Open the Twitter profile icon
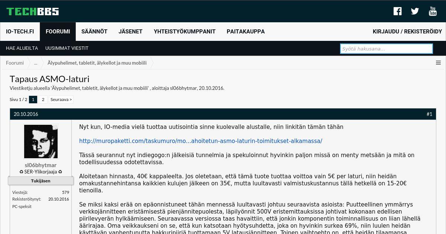The width and height of the screenshot is (446, 234). coord(415,11)
